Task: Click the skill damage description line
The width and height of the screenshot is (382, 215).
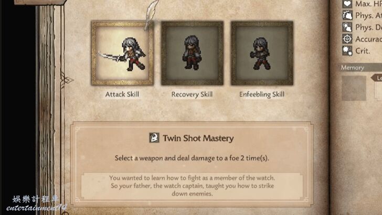Action: pyautogui.click(x=192, y=158)
